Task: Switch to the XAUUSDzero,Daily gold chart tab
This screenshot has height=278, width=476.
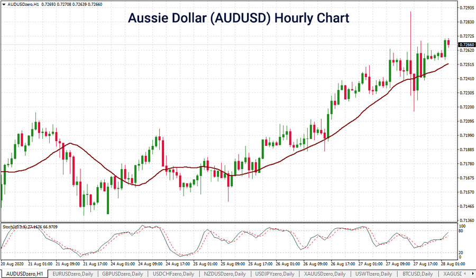Action: [326, 273]
